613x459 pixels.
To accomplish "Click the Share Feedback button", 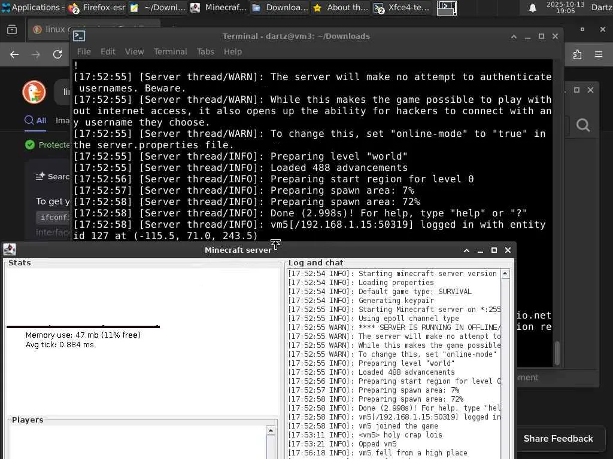I will (559, 439).
